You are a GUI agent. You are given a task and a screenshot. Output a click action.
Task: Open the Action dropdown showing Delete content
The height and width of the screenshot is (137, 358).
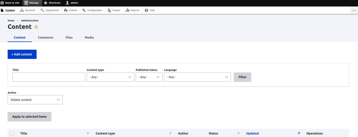(x=35, y=100)
